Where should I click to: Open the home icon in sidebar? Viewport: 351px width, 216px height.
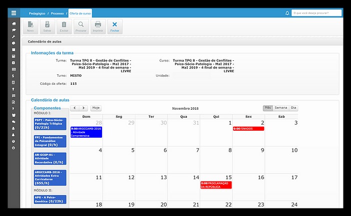(13, 23)
